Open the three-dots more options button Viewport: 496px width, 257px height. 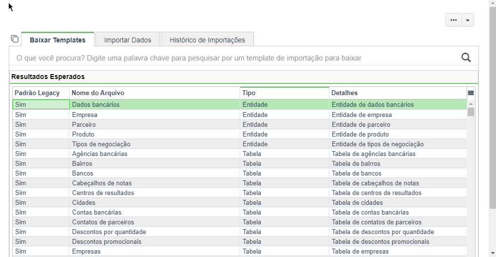(454, 20)
